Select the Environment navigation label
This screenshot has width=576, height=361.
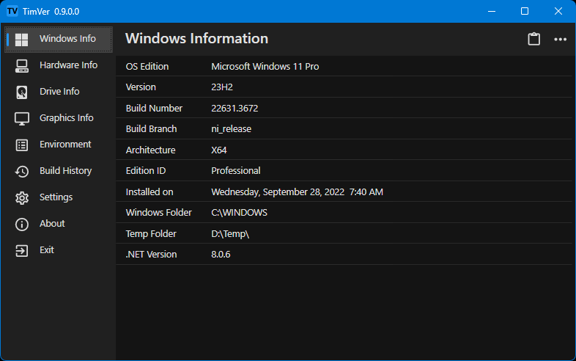pyautogui.click(x=65, y=145)
